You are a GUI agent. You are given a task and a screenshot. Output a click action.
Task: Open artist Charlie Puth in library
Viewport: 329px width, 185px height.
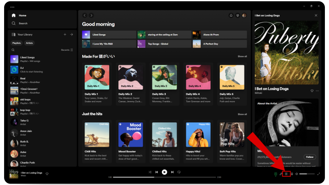click(42, 163)
